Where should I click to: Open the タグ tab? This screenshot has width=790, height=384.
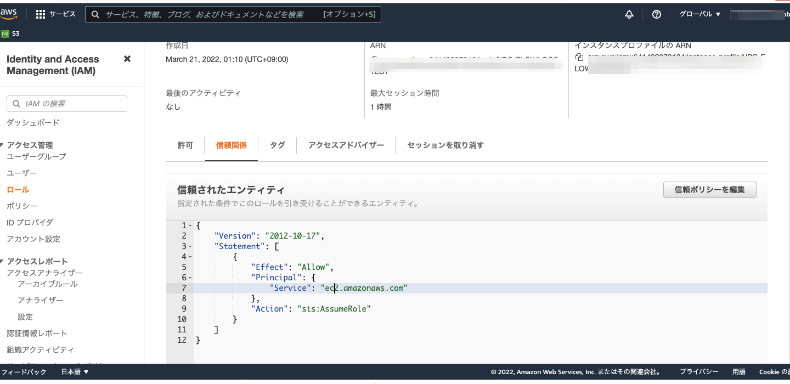coord(278,145)
